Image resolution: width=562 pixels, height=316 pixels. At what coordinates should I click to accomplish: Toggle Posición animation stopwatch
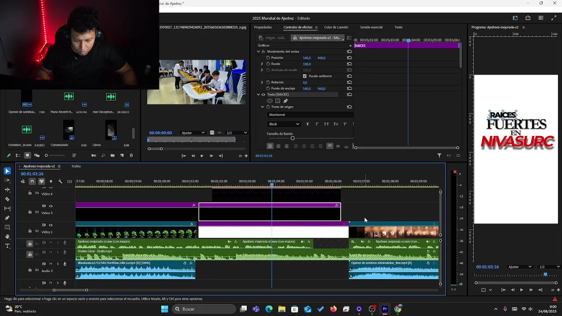point(268,58)
